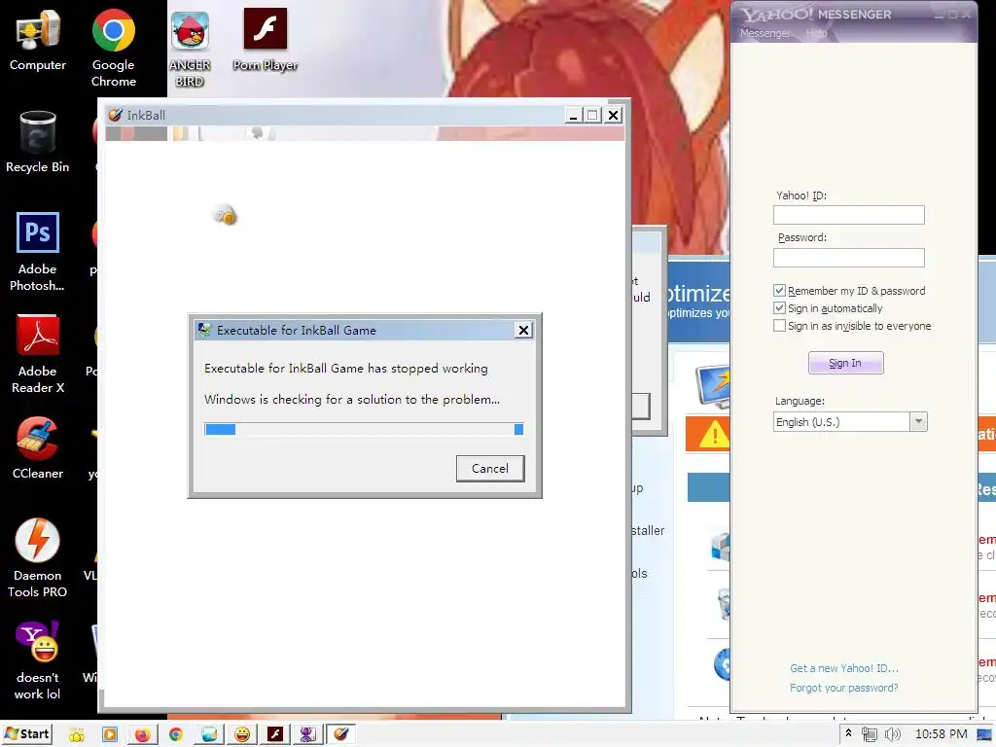This screenshot has width=996, height=747.
Task: Launch Google Chrome from the desktop
Action: 113,48
